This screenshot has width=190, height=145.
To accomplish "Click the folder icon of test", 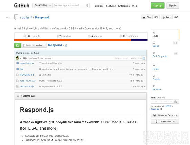I will 18,69.
